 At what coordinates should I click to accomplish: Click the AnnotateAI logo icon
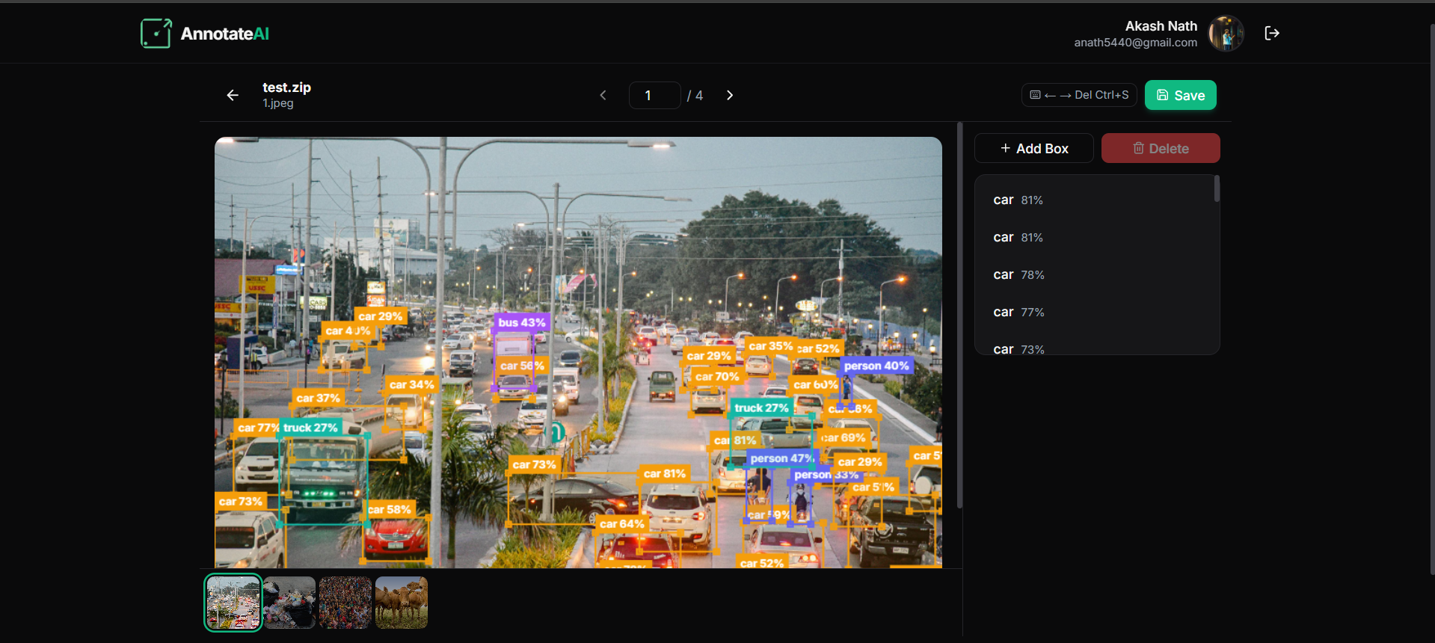coord(156,34)
